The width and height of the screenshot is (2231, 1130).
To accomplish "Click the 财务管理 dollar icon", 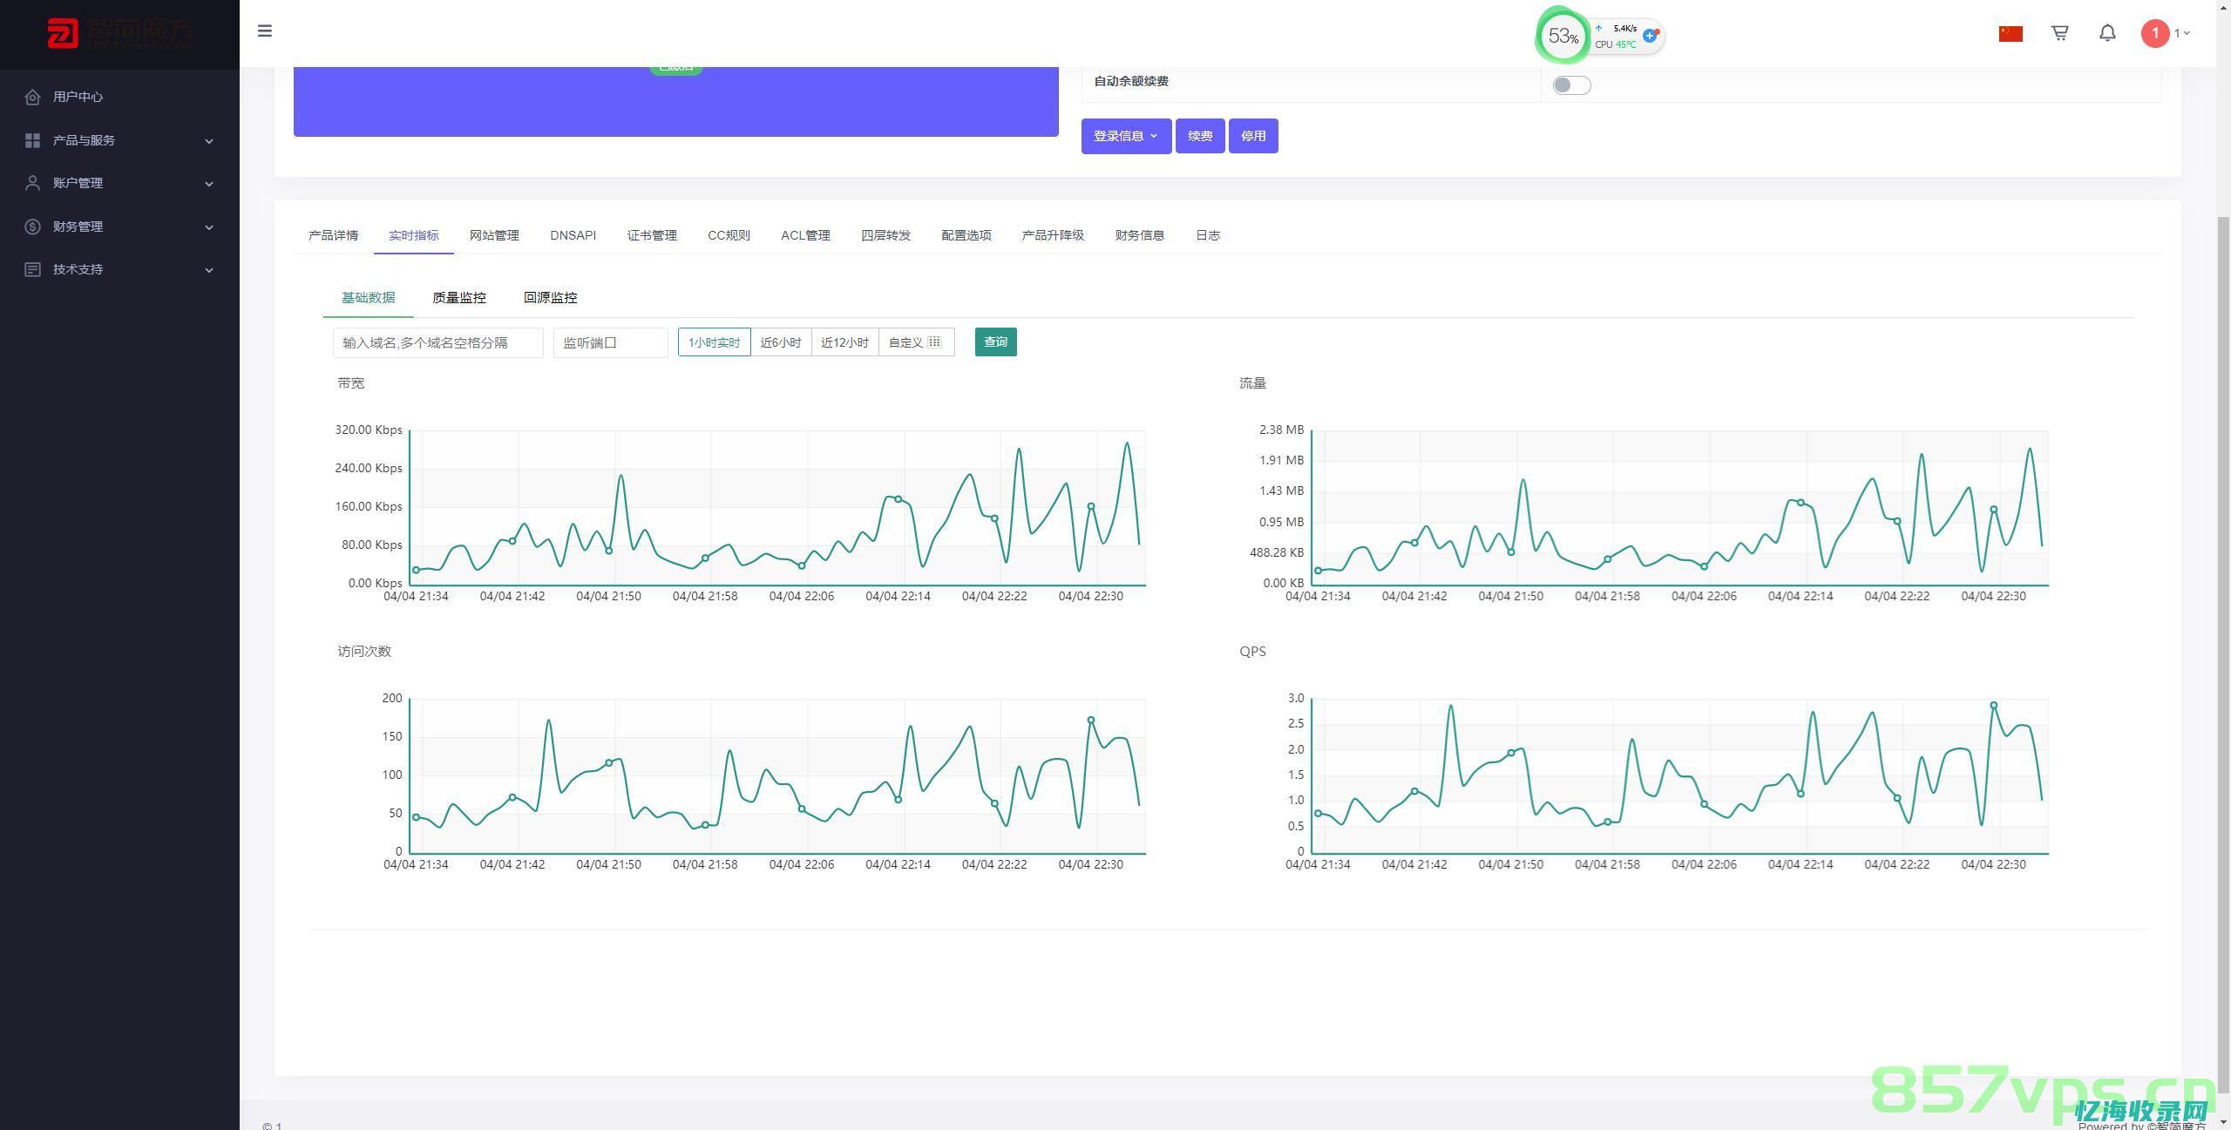I will (x=33, y=227).
